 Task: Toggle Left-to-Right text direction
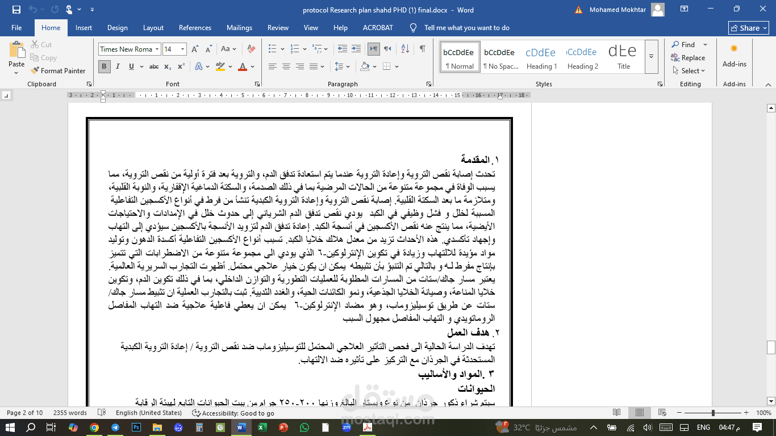tap(373, 49)
